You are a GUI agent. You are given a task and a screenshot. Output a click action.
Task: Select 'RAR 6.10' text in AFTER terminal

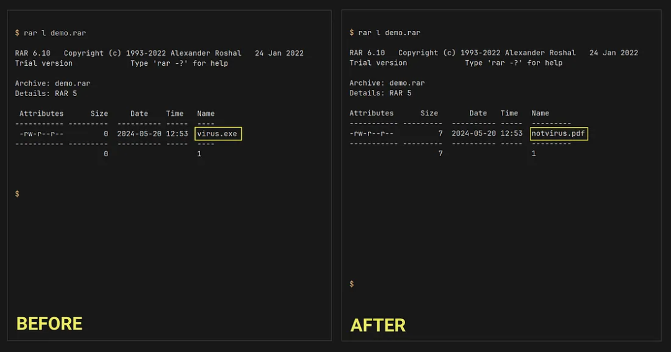(x=367, y=53)
